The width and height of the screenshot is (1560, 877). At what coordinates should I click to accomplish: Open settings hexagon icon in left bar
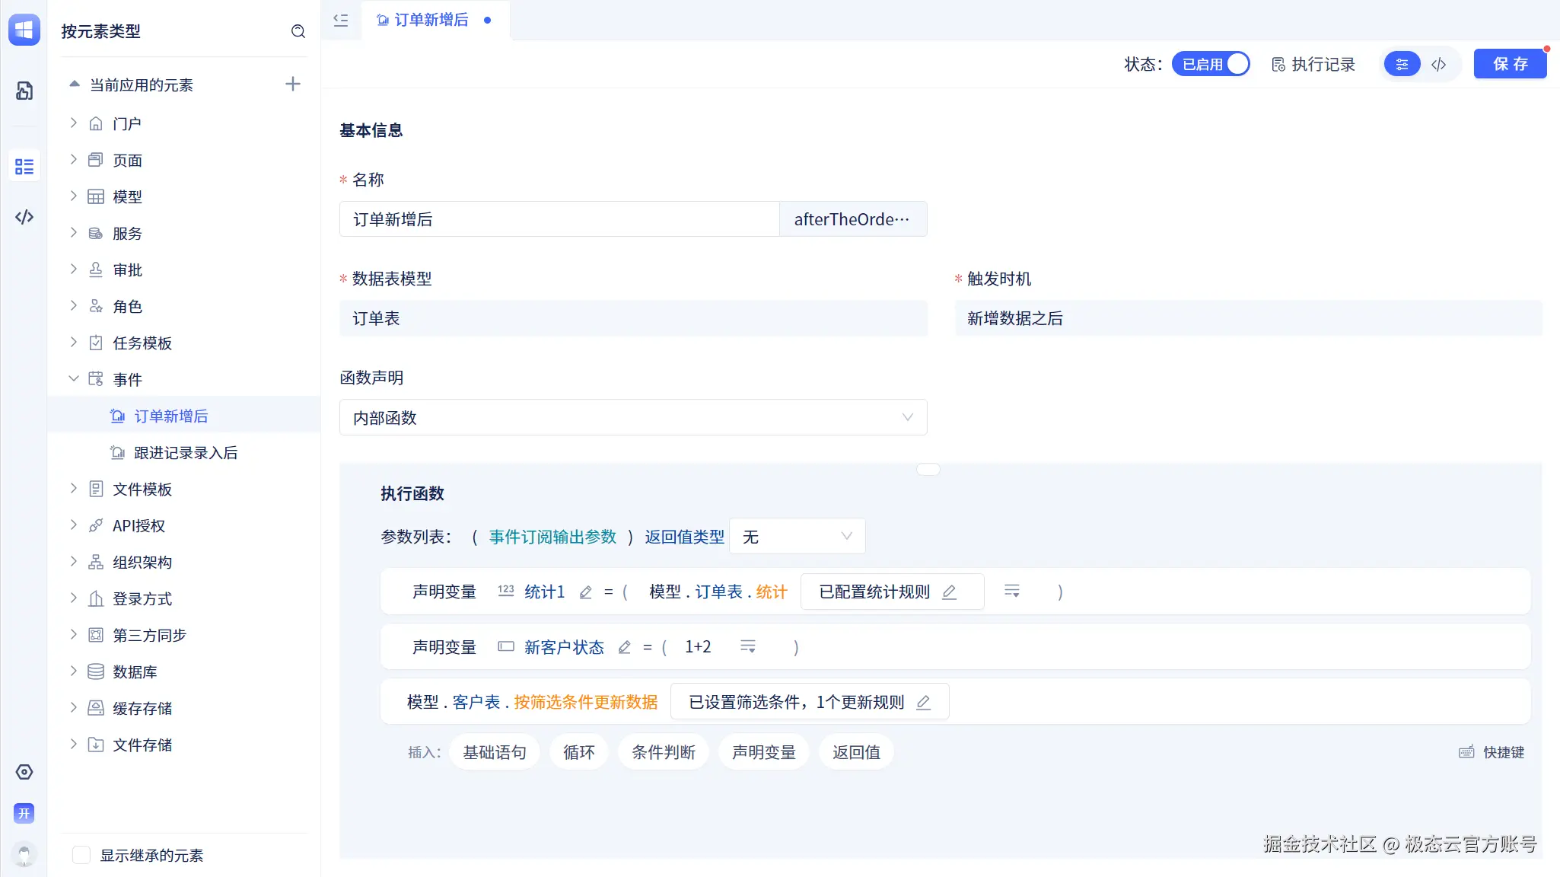click(24, 772)
